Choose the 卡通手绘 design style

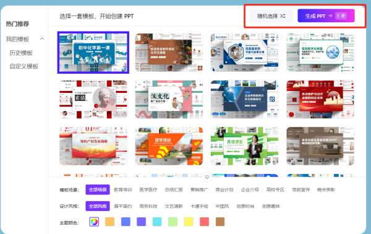pyautogui.click(x=199, y=206)
